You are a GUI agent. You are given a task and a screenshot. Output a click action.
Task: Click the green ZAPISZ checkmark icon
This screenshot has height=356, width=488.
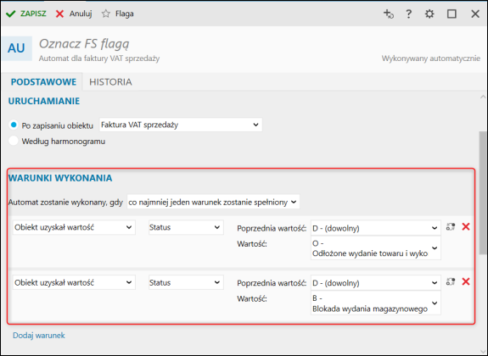10,14
